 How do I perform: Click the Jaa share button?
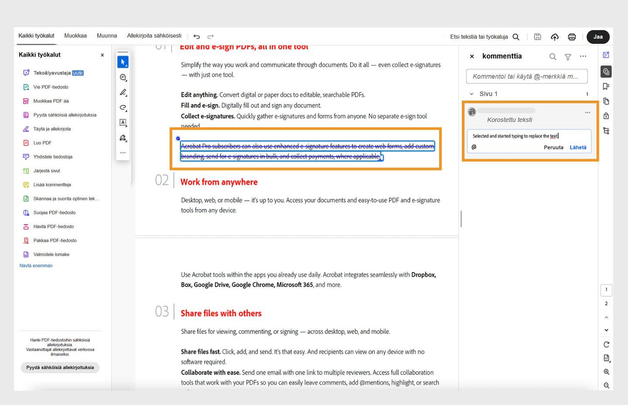[x=598, y=37]
